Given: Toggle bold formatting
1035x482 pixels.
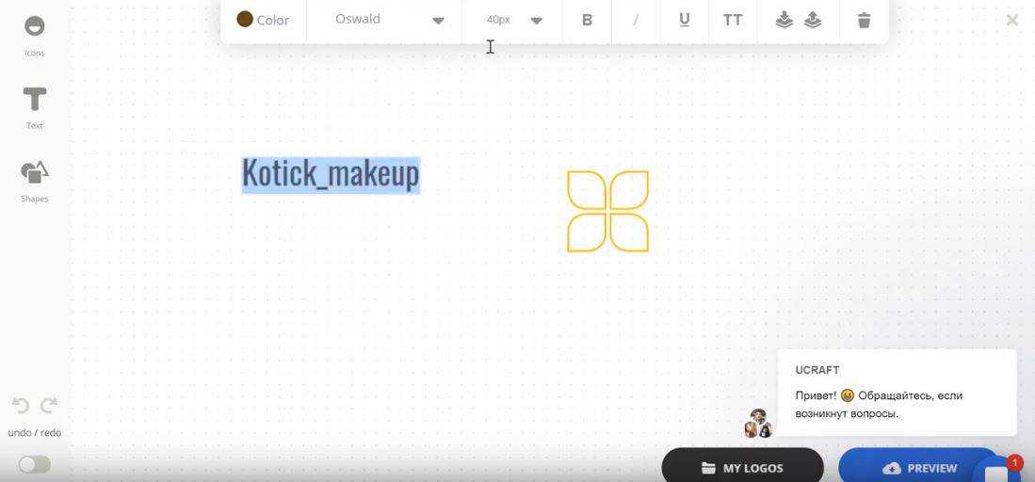Looking at the screenshot, I should 587,20.
